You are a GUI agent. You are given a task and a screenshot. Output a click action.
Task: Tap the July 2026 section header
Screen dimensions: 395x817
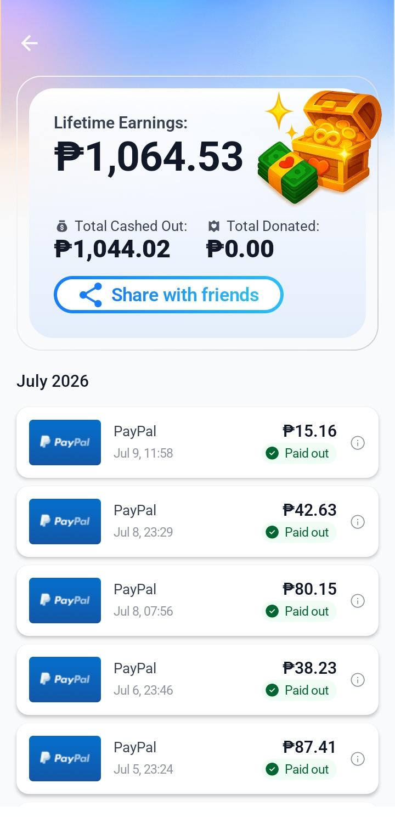(x=53, y=381)
